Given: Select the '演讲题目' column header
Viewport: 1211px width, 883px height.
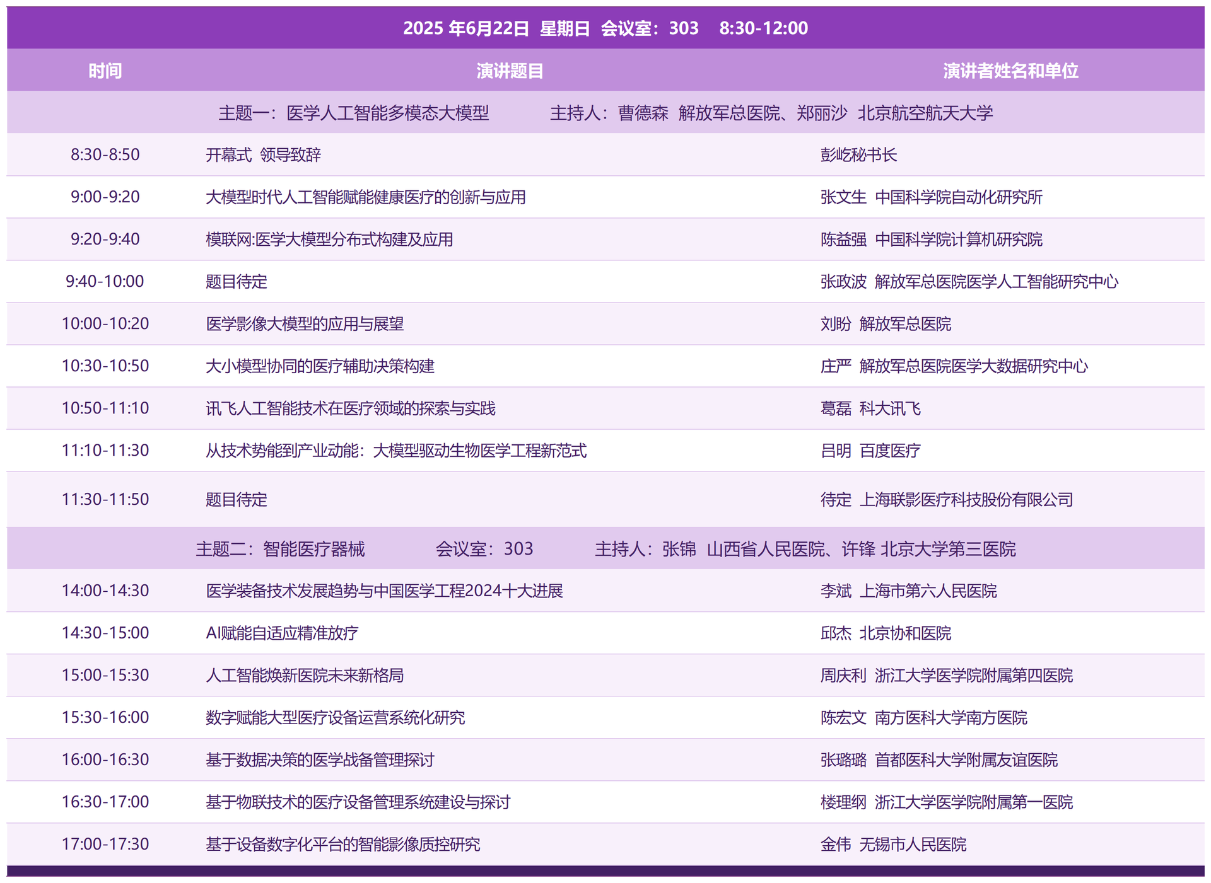Looking at the screenshot, I should (x=510, y=71).
